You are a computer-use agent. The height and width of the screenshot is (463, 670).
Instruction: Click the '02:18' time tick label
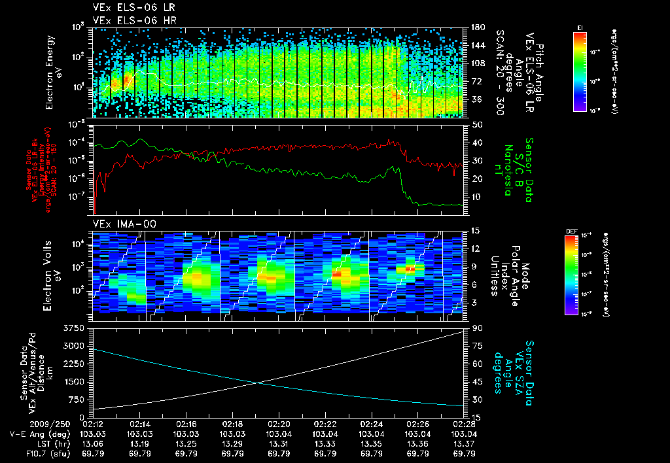point(232,424)
